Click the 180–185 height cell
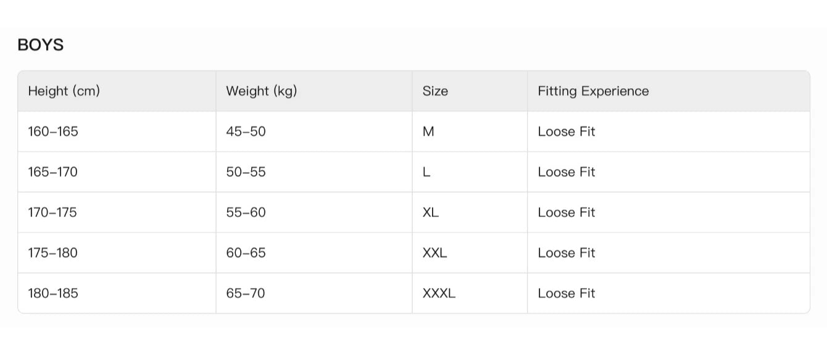This screenshot has width=827, height=341. pyautogui.click(x=53, y=293)
